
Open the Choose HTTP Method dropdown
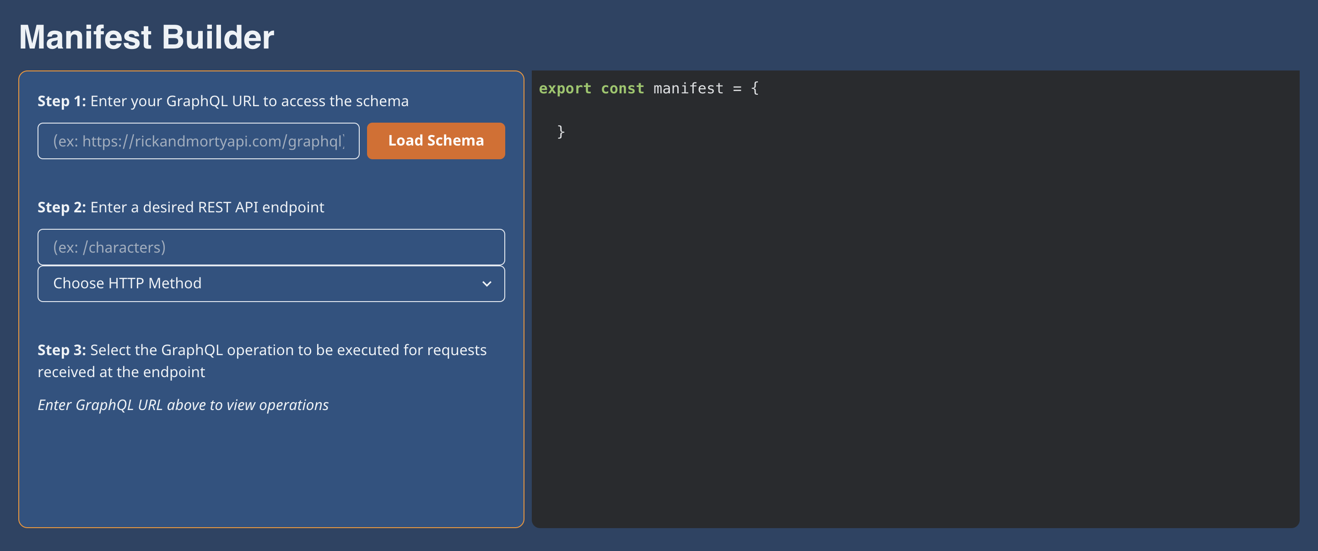coord(271,283)
